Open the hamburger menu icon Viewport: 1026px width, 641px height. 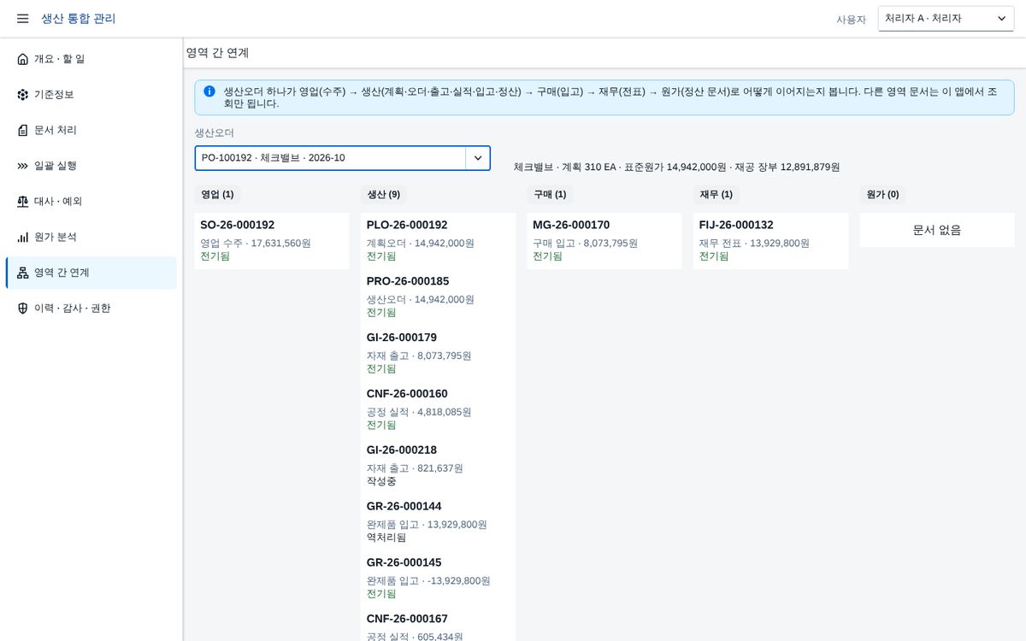pos(23,19)
